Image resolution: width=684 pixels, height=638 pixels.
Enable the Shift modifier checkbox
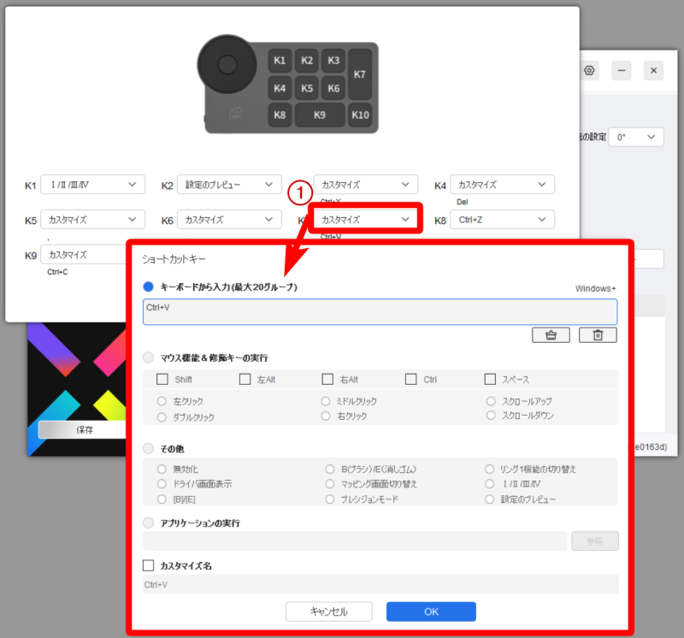(x=162, y=379)
